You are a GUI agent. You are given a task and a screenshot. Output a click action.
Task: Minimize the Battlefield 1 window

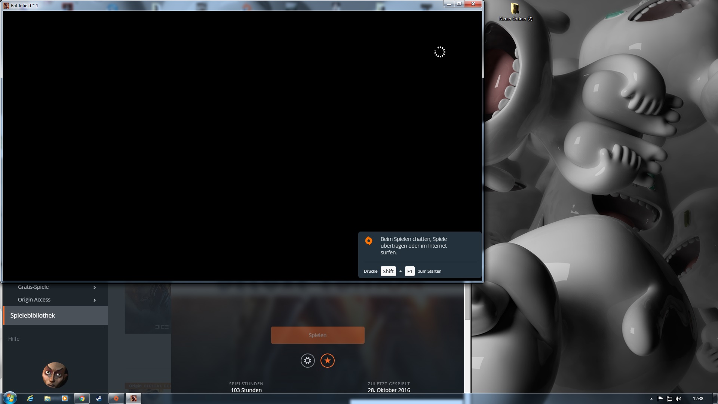pyautogui.click(x=449, y=4)
